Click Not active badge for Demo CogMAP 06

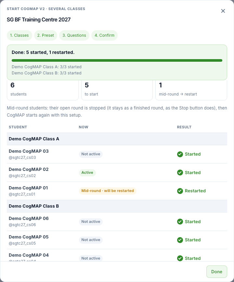click(x=91, y=222)
